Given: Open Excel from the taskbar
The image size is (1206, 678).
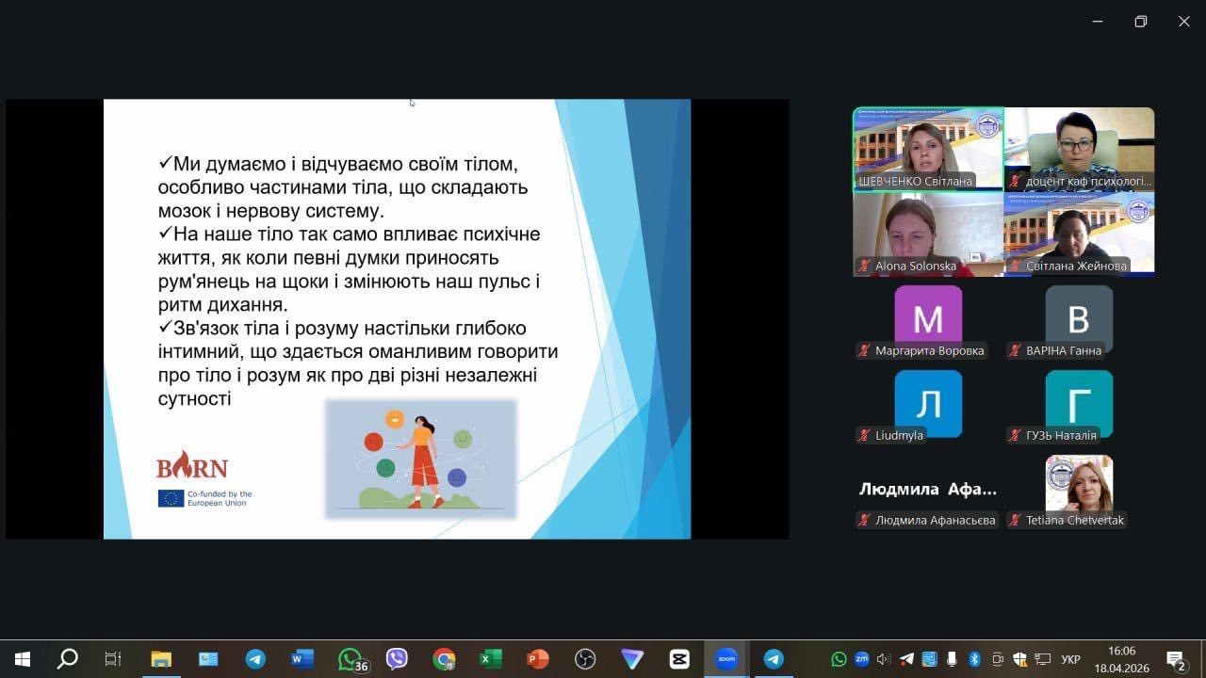Looking at the screenshot, I should [x=491, y=659].
